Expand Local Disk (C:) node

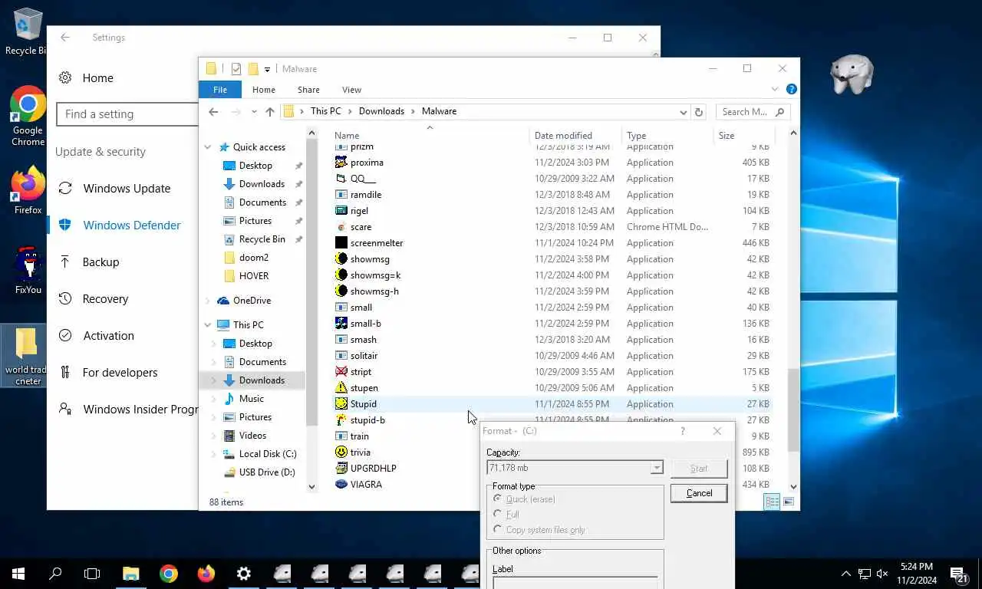(214, 454)
